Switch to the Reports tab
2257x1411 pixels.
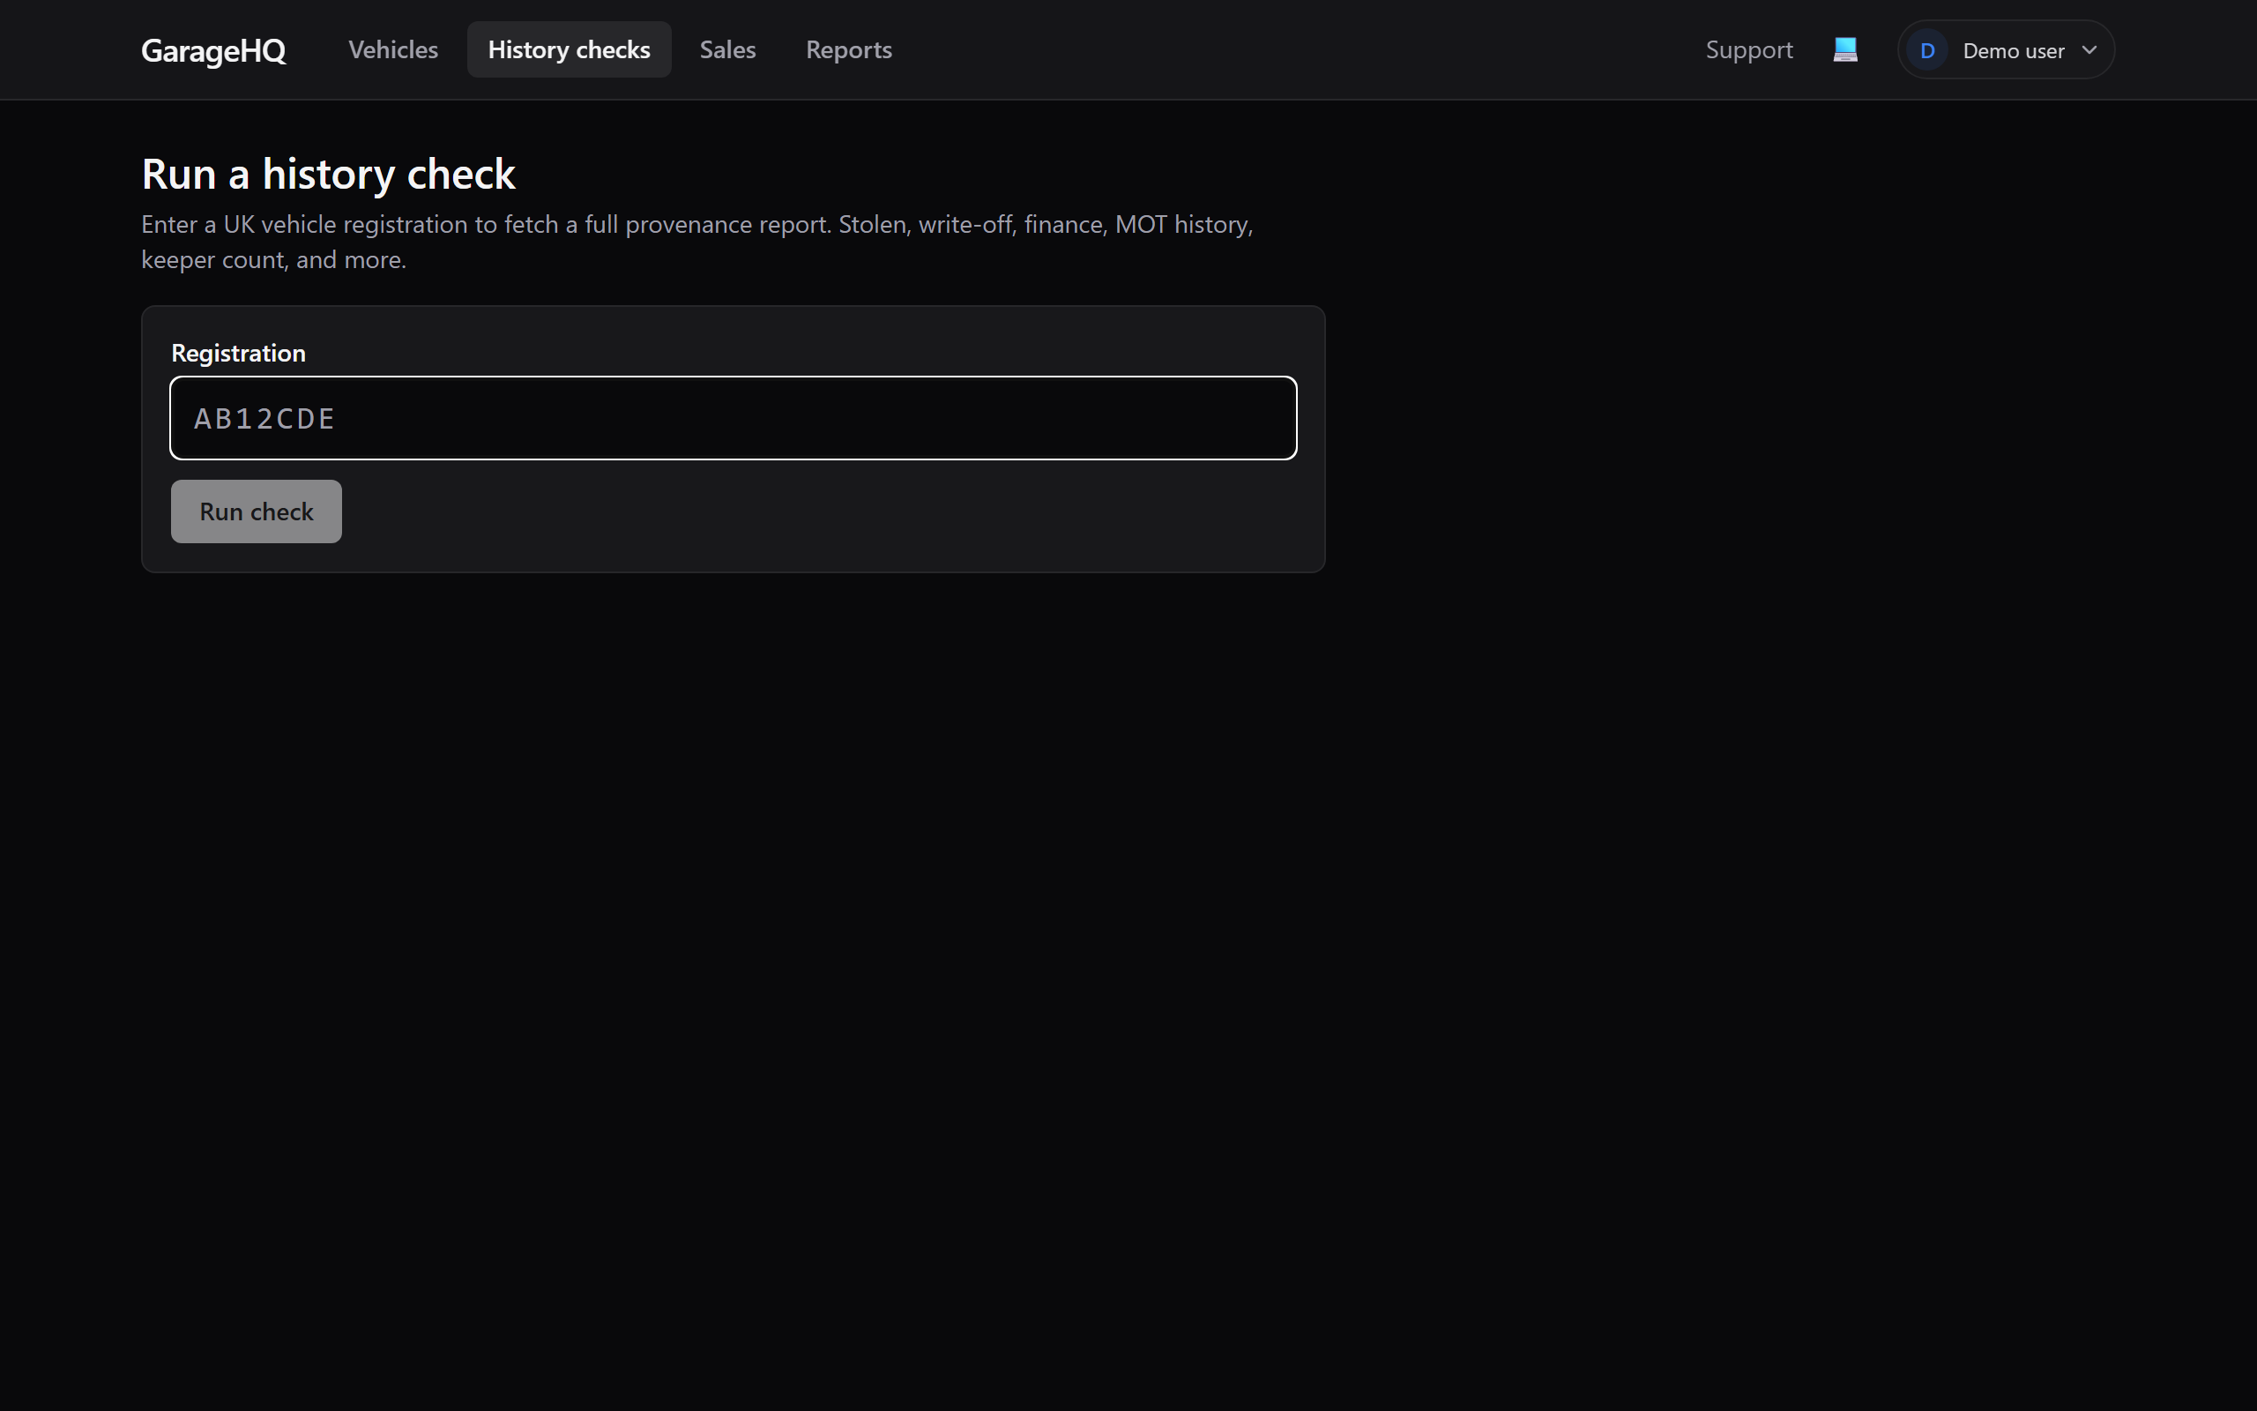pos(849,49)
